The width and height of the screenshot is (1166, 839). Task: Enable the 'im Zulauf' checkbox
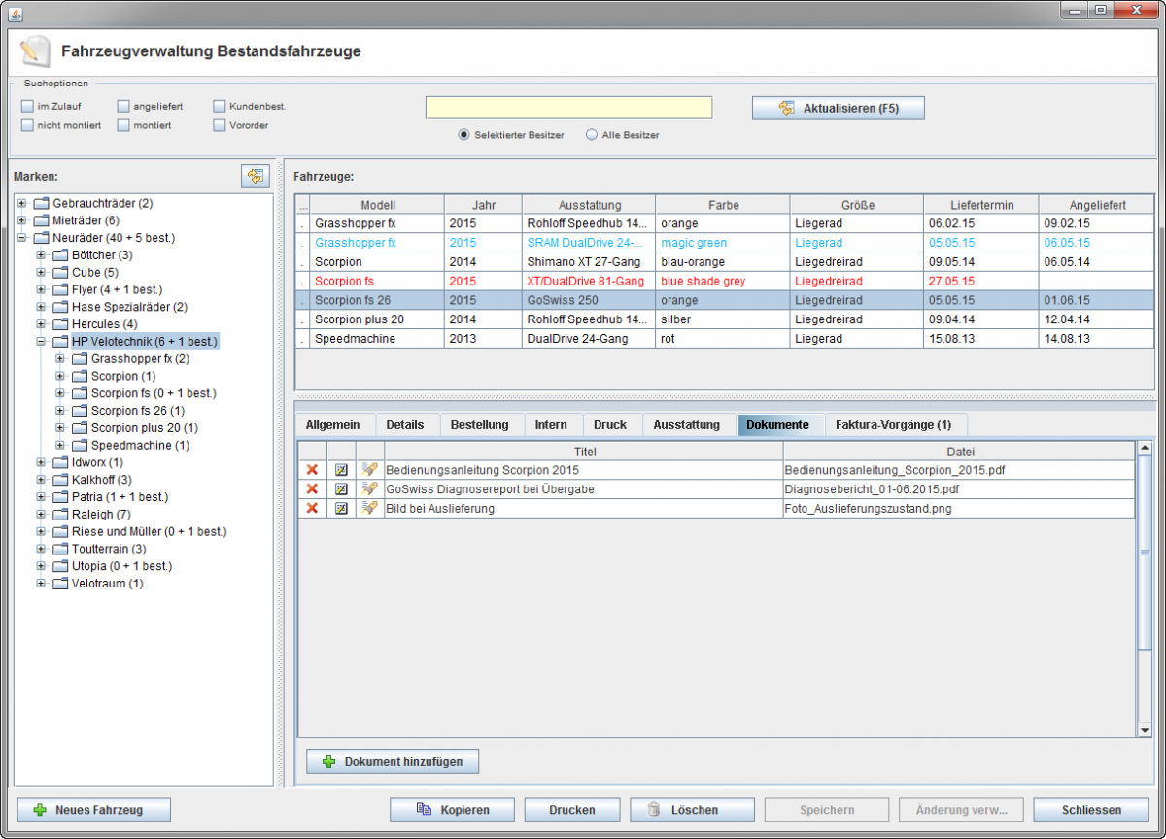(x=27, y=106)
